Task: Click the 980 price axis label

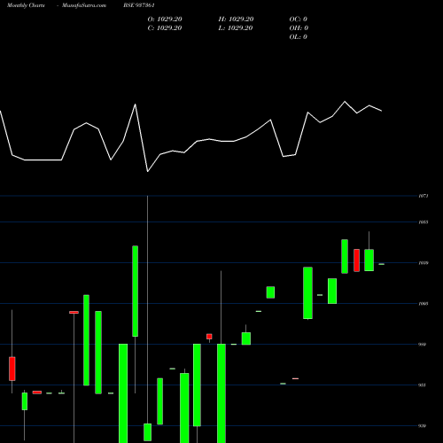Action: coord(423,345)
